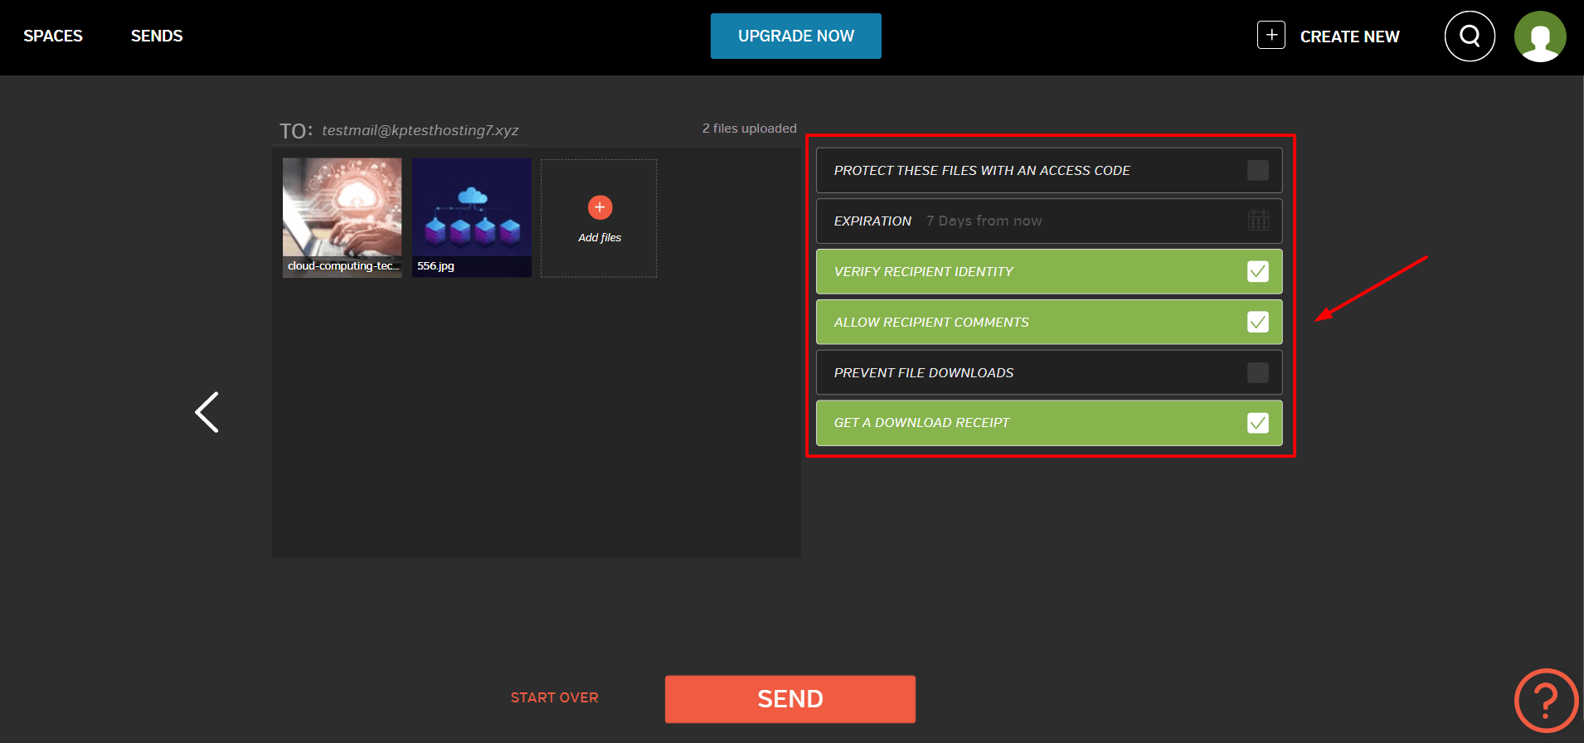Open the user profile avatar

click(x=1540, y=36)
